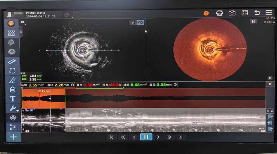277x154 pixels.
Task: Capture a snapshot with camera icon
Action: click(232, 13)
